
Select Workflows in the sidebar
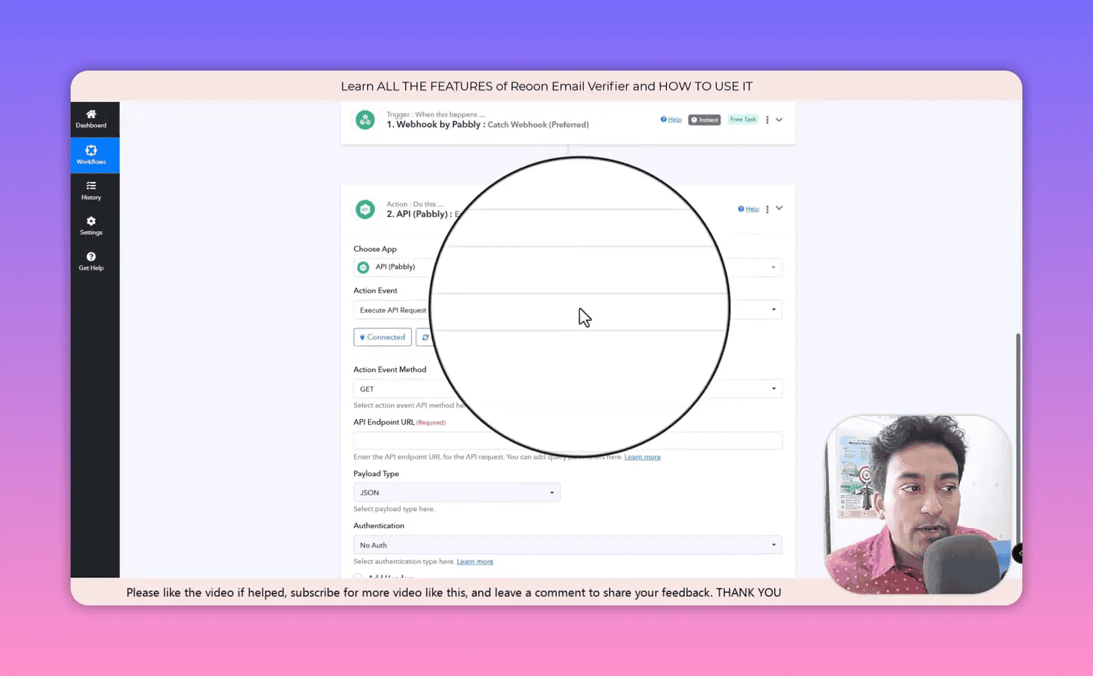point(91,155)
